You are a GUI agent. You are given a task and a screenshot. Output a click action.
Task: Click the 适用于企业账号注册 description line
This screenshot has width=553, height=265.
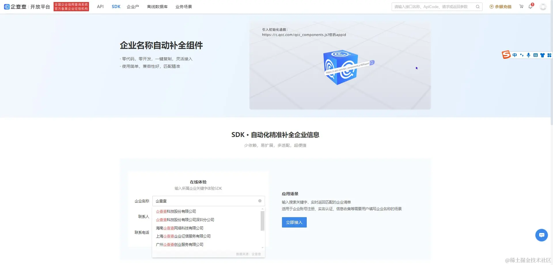tap(342, 209)
